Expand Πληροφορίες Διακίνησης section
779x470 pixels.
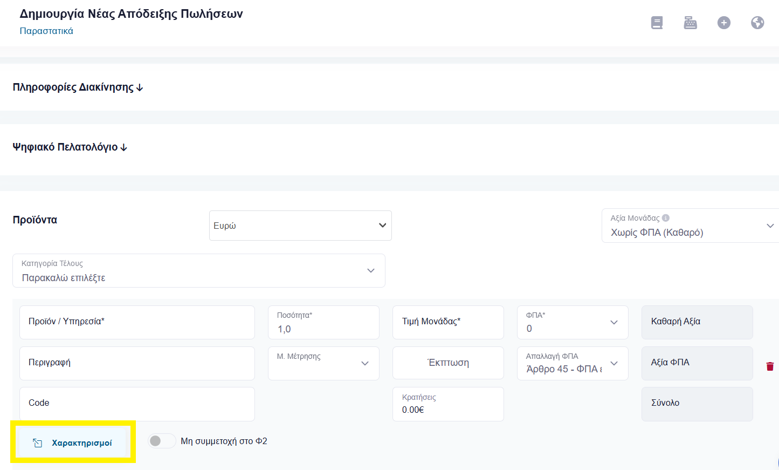pyautogui.click(x=78, y=87)
